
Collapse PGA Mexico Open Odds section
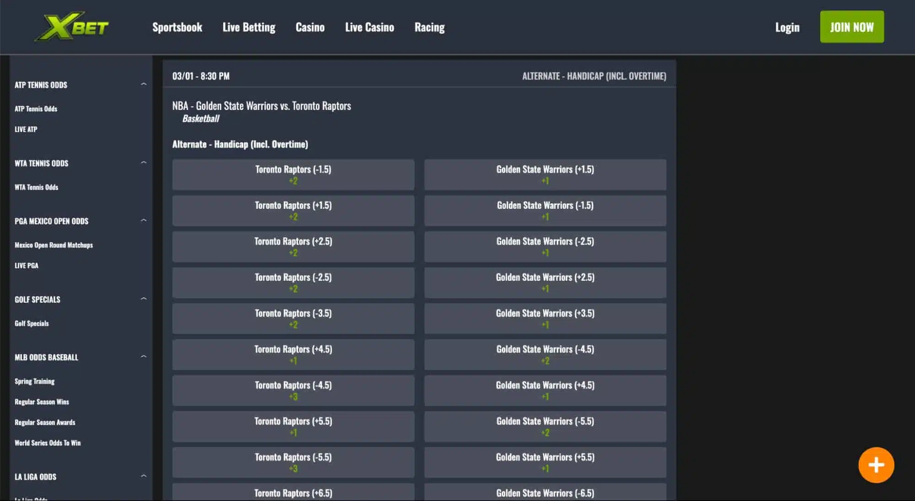(x=143, y=220)
